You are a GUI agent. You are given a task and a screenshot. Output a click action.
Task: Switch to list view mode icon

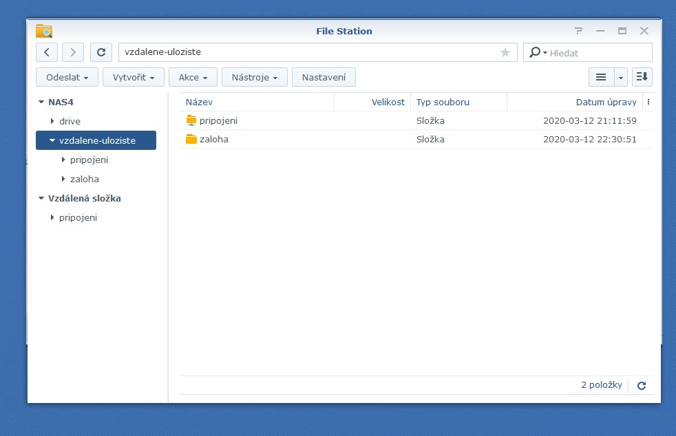[601, 77]
